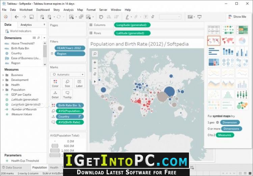The image size is (253, 176).
Task: Click the Birth Rate Bin marks pill
Action: coord(70,105)
